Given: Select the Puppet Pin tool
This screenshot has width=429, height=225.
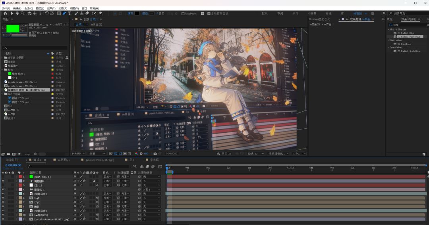Looking at the screenshot, I should click(x=100, y=13).
